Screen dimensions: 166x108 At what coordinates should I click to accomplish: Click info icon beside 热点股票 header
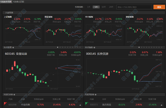tap(13, 47)
